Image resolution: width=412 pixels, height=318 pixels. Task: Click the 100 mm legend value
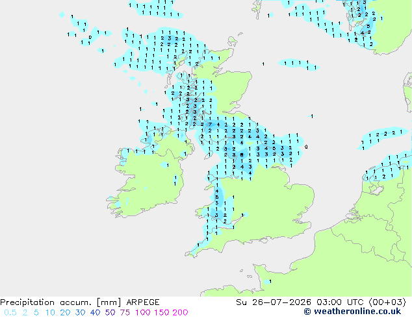144,313
